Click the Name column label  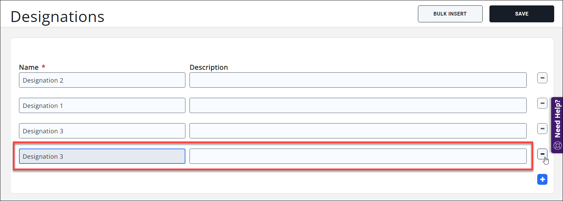click(29, 67)
